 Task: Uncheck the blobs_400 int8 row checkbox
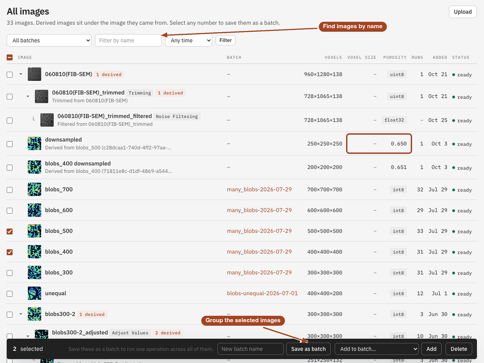(x=10, y=252)
